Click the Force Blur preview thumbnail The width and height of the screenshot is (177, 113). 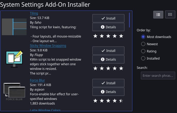(x=14, y=91)
